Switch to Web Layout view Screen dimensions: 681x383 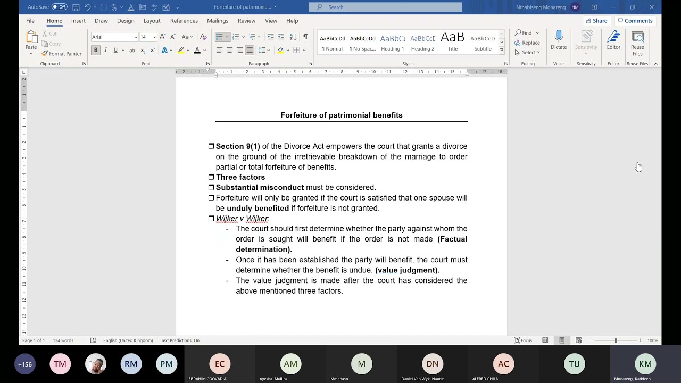[x=578, y=340]
